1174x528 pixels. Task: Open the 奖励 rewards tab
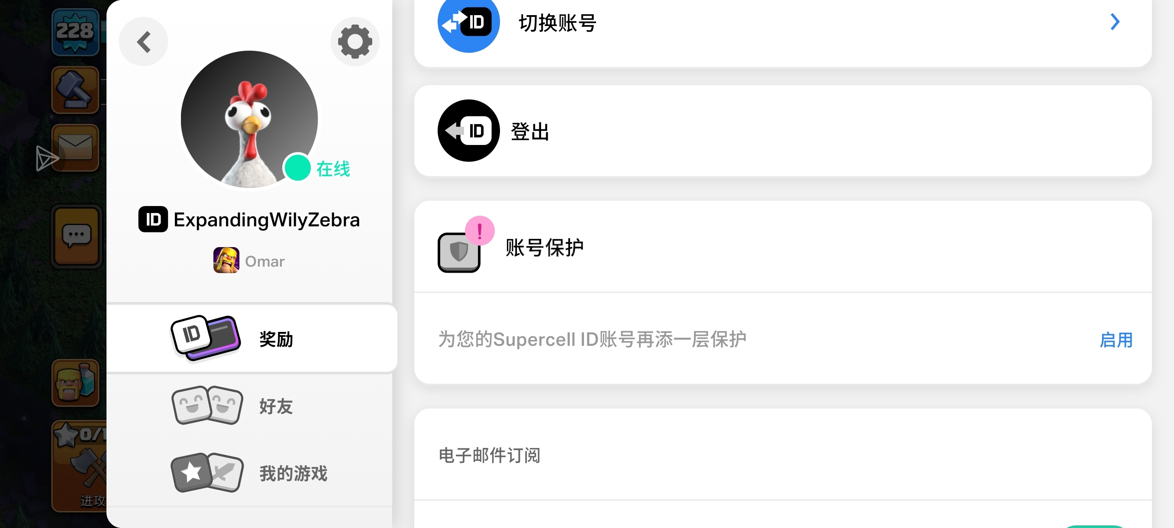pos(252,338)
